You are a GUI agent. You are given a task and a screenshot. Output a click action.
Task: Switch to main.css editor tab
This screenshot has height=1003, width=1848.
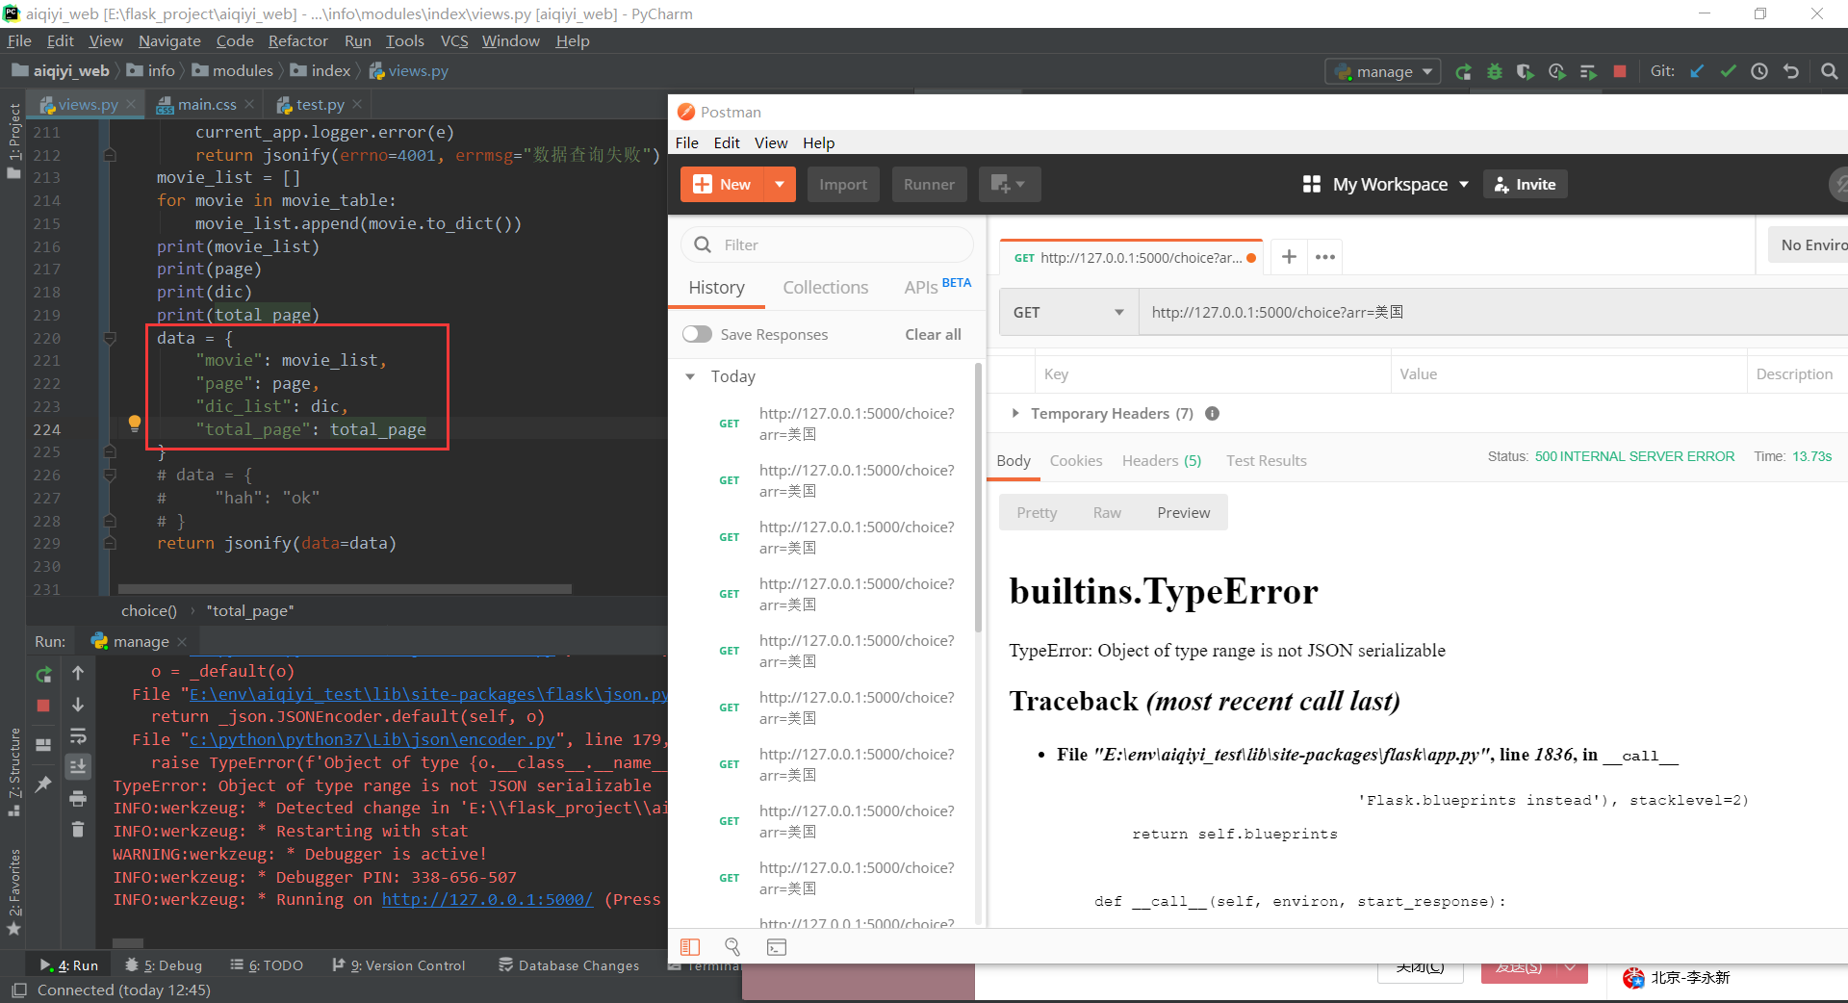click(207, 104)
